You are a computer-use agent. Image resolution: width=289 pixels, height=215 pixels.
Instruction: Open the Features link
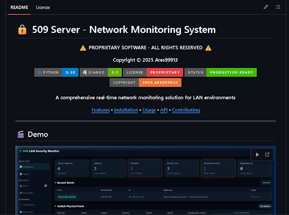[100, 110]
